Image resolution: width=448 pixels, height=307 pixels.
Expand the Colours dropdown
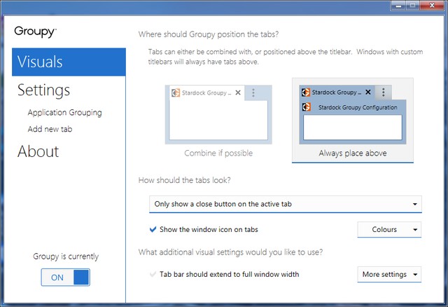[x=389, y=229]
